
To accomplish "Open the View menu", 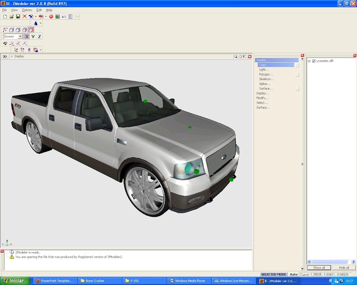I will 14,10.
